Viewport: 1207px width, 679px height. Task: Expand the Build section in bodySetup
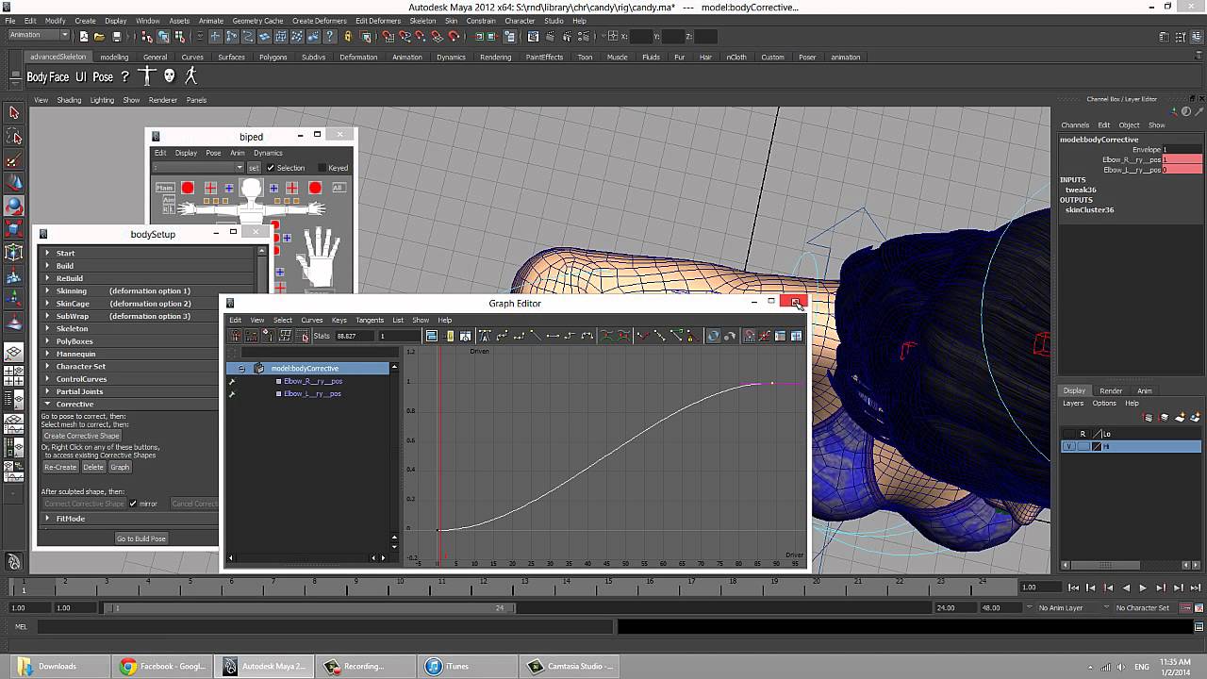point(47,266)
